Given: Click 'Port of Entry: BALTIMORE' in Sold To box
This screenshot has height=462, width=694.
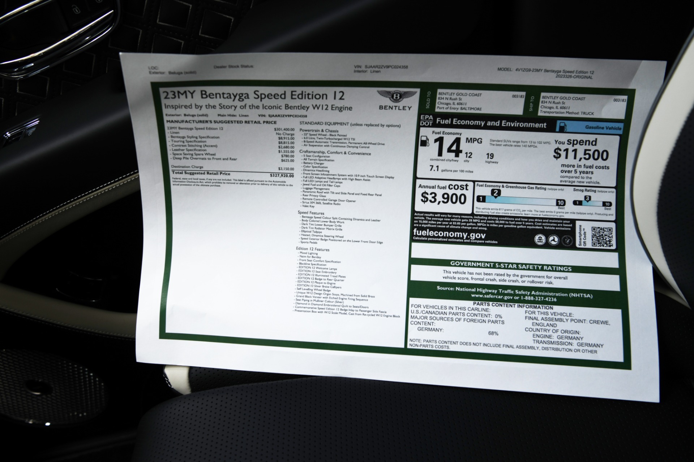Looking at the screenshot, I should [459, 109].
